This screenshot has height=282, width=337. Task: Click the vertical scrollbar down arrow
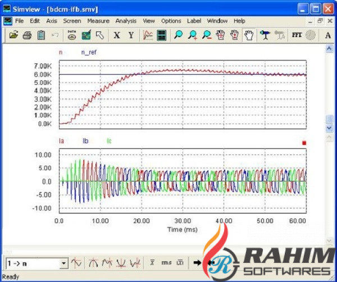coord(330,128)
